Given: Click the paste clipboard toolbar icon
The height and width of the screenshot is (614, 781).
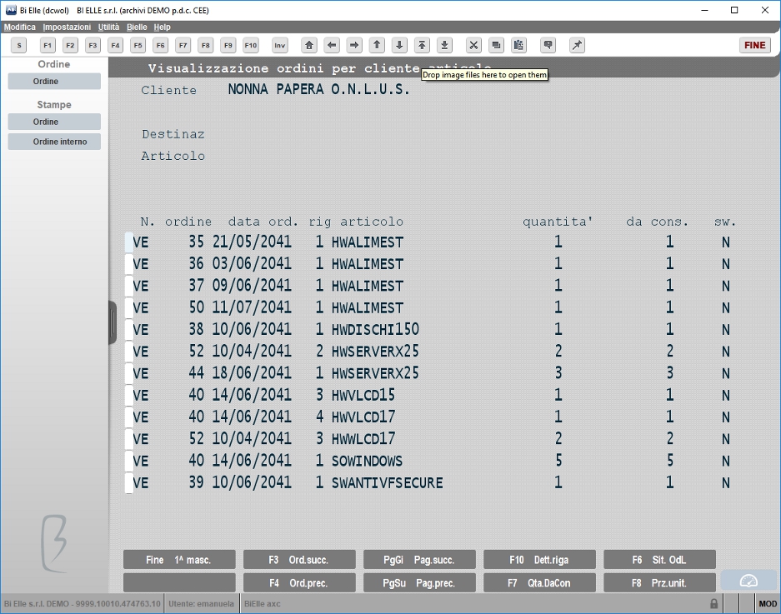Looking at the screenshot, I should 518,45.
